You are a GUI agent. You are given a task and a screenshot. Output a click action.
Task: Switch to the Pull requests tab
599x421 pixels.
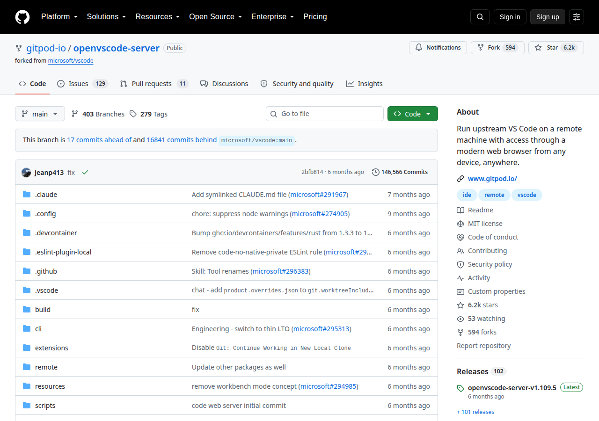(x=154, y=84)
